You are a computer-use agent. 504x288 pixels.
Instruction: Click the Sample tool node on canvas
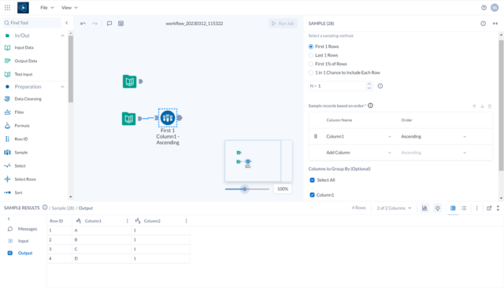click(x=168, y=118)
